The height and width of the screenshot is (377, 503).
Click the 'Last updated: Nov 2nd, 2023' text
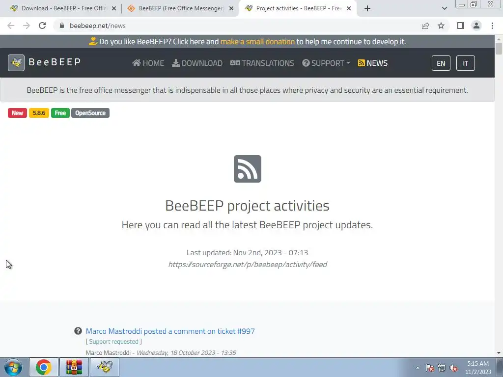[x=248, y=253]
